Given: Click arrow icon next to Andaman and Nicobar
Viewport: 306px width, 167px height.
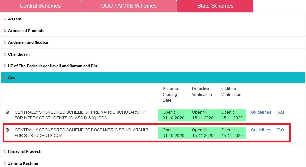Looking at the screenshot, I should (5, 43).
